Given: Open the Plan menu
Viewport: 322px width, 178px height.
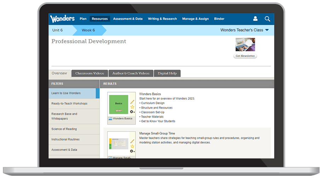Looking at the screenshot, I should 83,19.
